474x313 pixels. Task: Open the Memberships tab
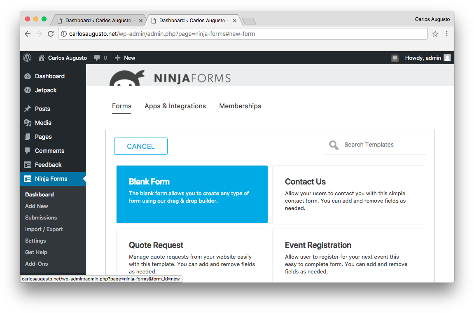240,106
